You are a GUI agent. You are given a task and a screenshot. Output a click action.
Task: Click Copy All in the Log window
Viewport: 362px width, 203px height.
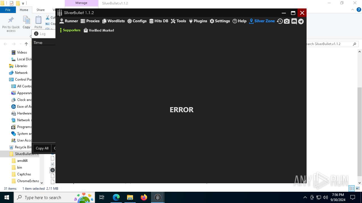pyautogui.click(x=42, y=148)
